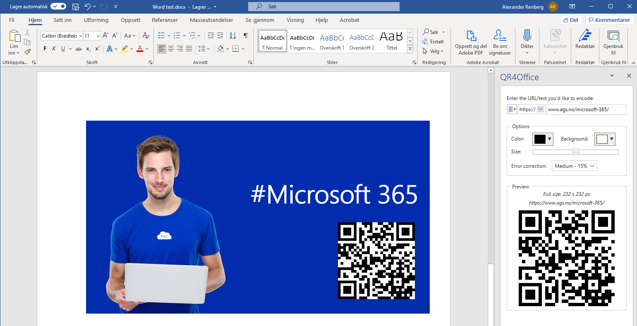Open Erstatt to replace text
The height and width of the screenshot is (326, 637).
click(x=434, y=41)
